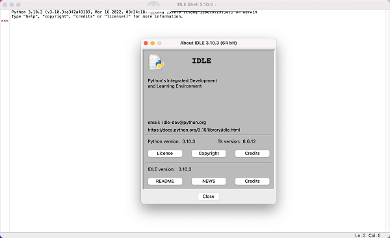Minimize the About IDLE dialog with the yellow dot
The image size is (390, 238).
coord(153,43)
